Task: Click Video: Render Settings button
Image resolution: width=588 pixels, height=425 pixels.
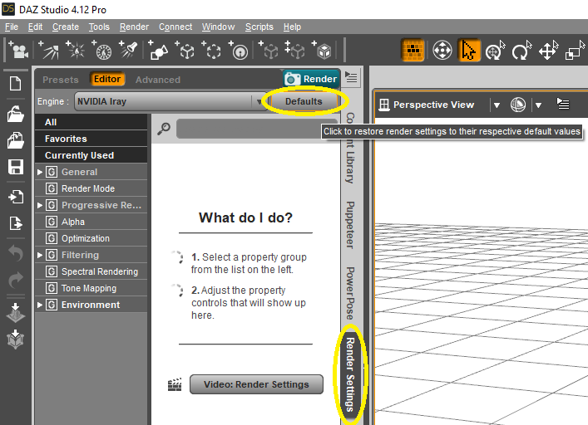Action: (256, 384)
